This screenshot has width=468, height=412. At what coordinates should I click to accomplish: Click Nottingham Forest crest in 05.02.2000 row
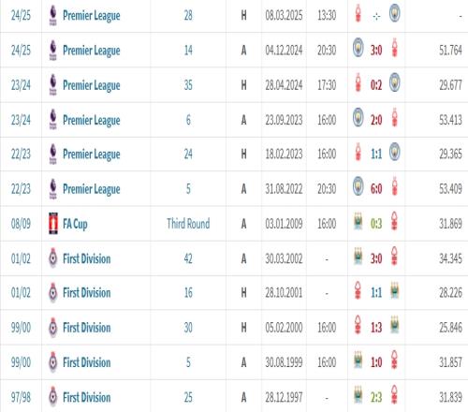358,325
